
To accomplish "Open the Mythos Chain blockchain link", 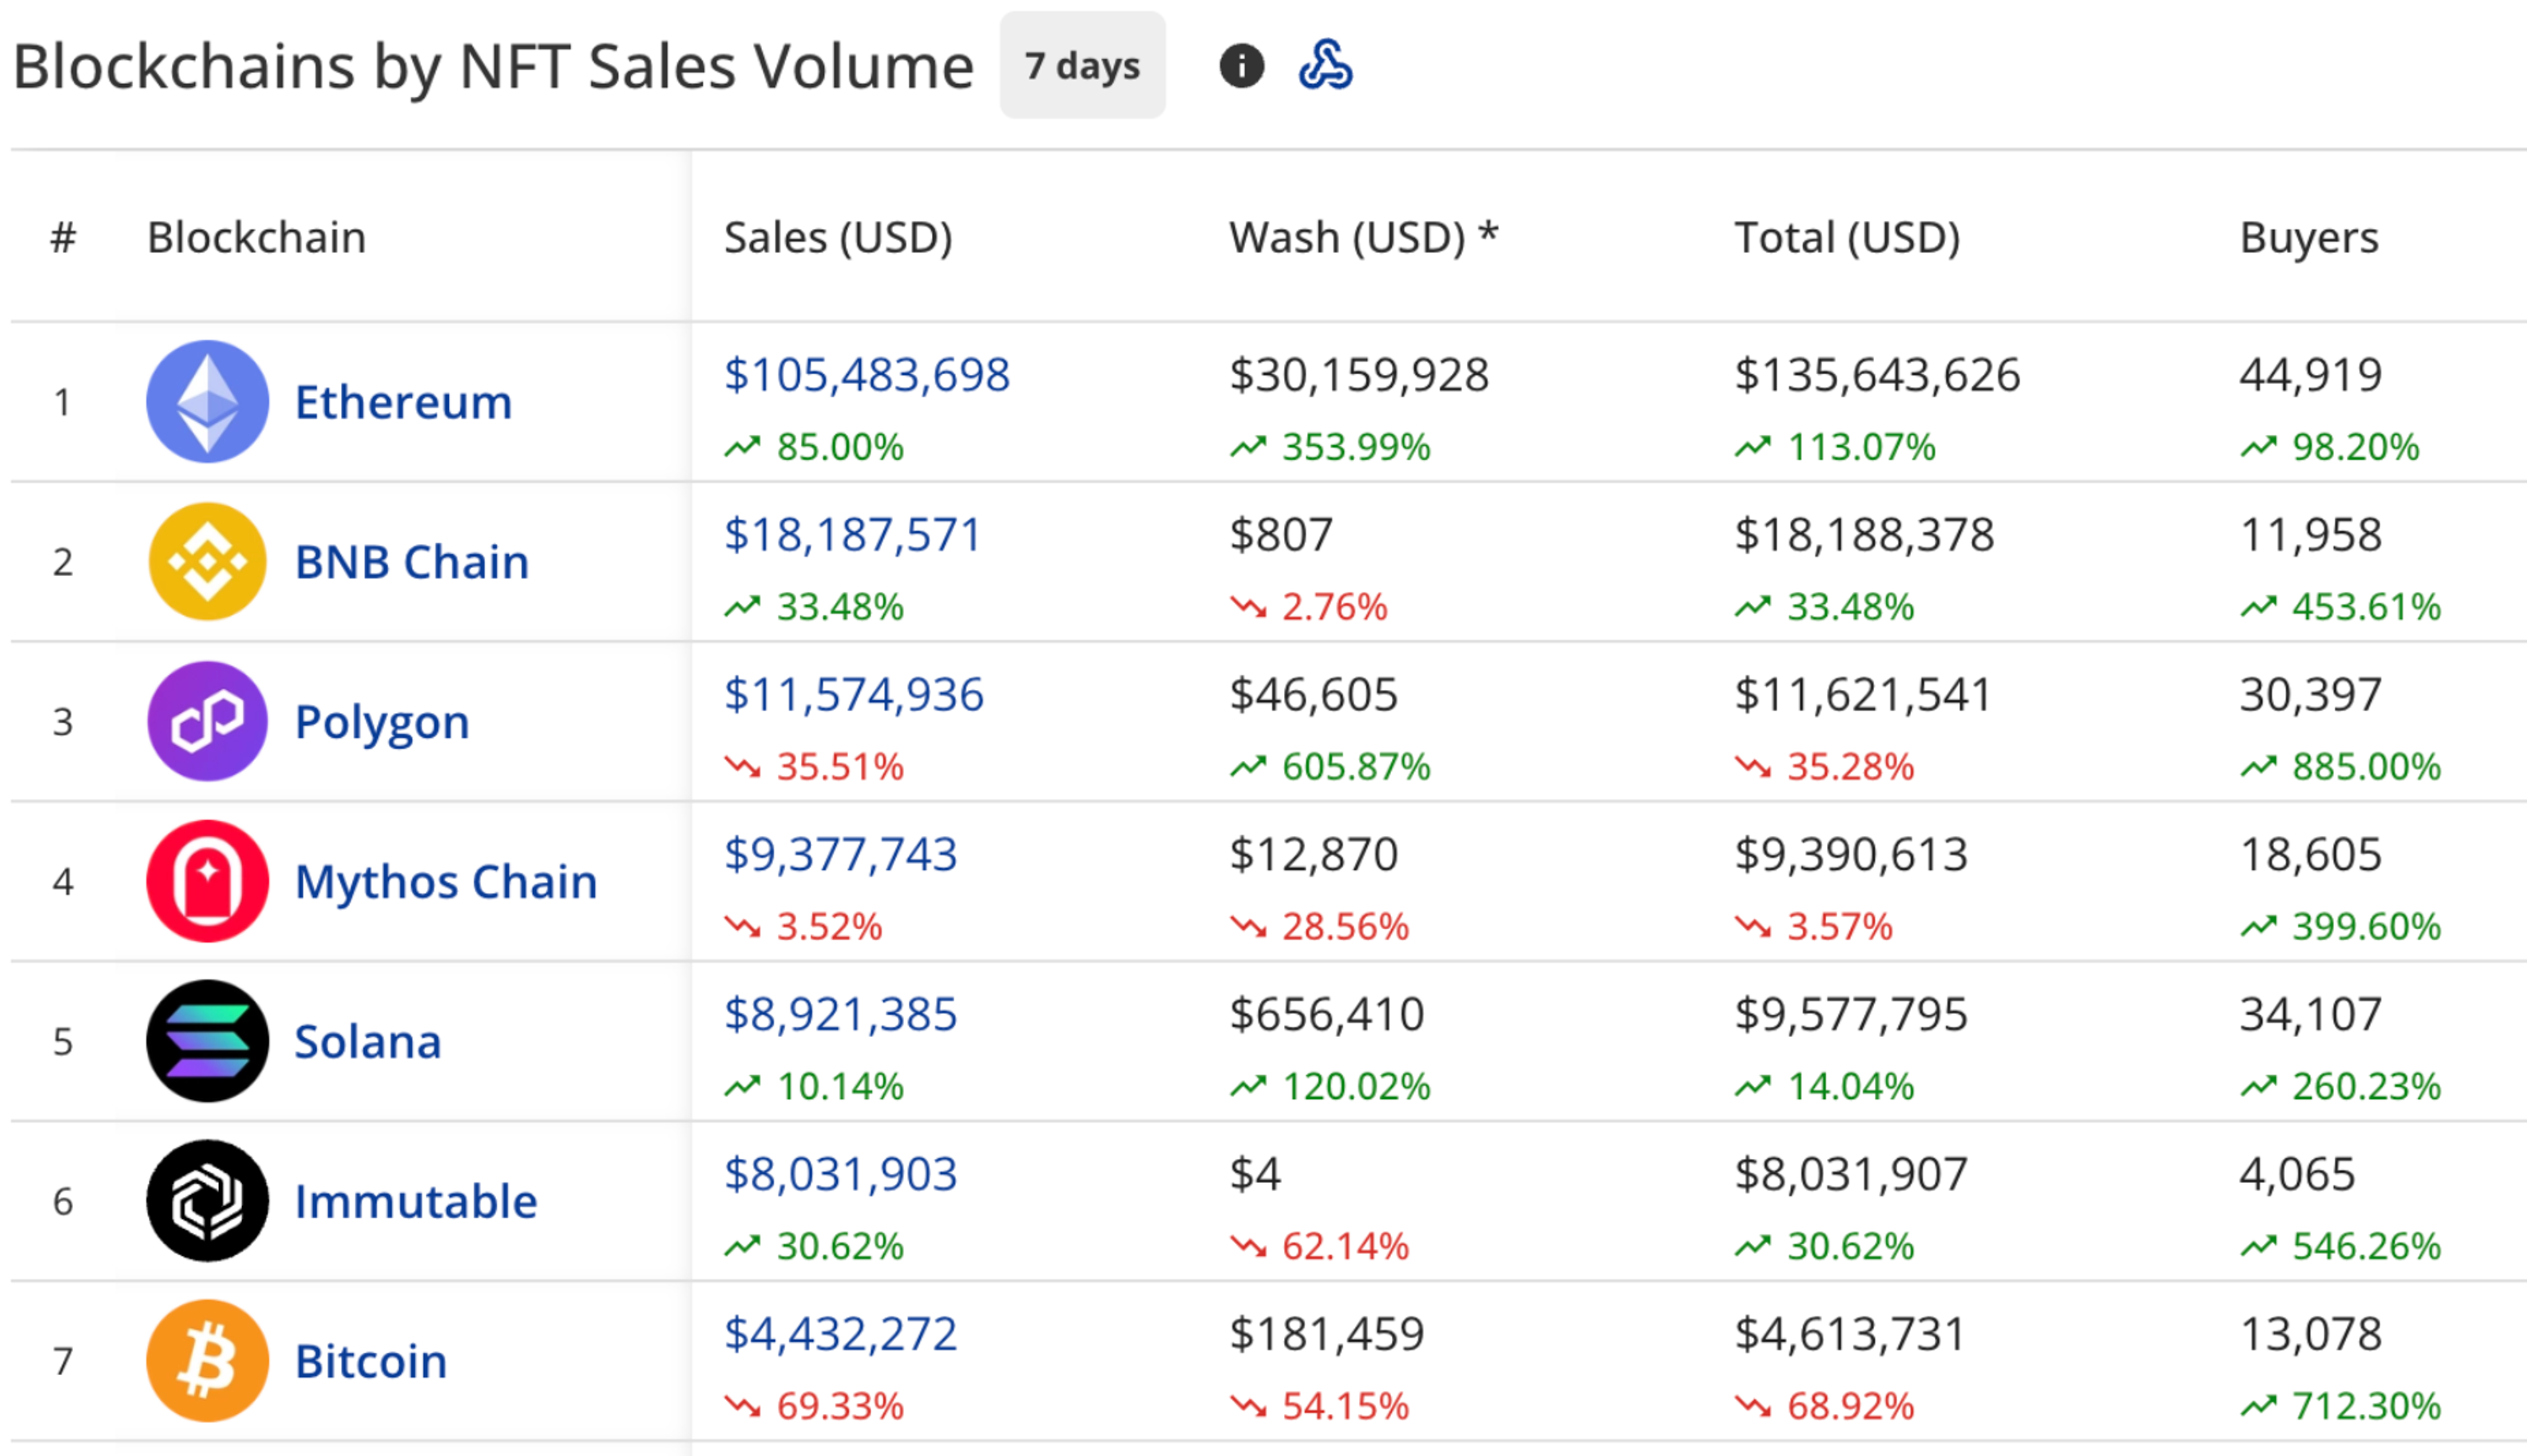I will coord(445,883).
